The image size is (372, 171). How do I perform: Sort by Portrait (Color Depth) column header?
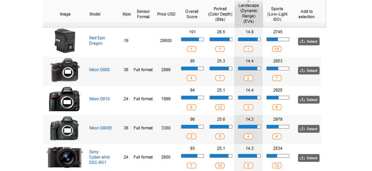tap(220, 14)
